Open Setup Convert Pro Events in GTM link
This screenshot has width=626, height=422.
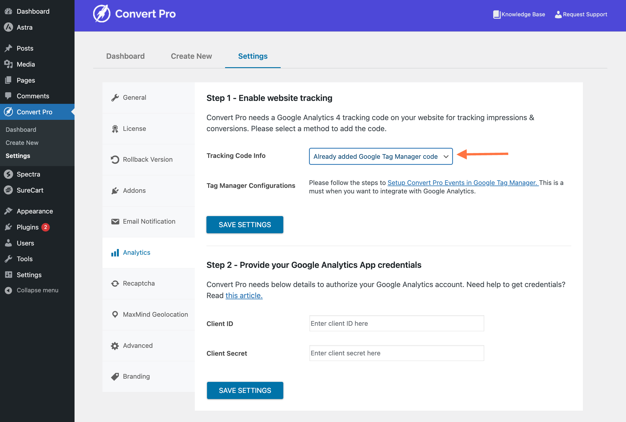click(x=463, y=183)
